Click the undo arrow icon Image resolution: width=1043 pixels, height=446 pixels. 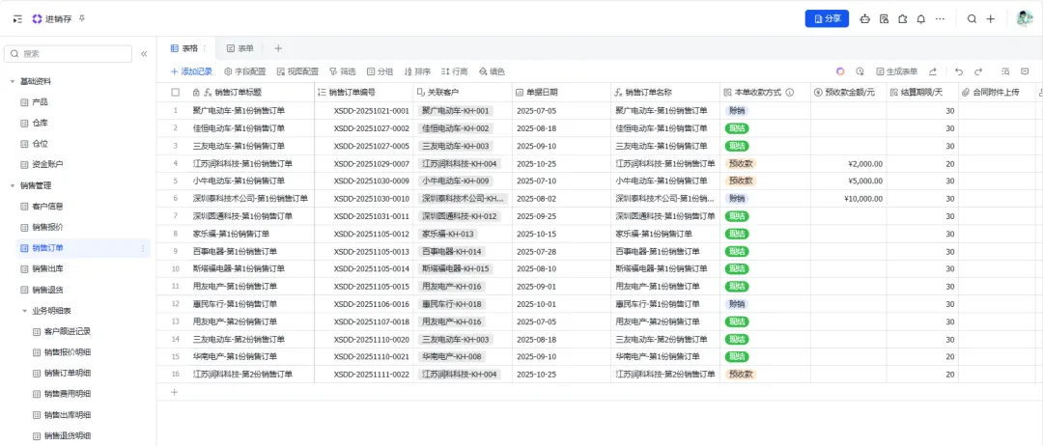(x=959, y=71)
